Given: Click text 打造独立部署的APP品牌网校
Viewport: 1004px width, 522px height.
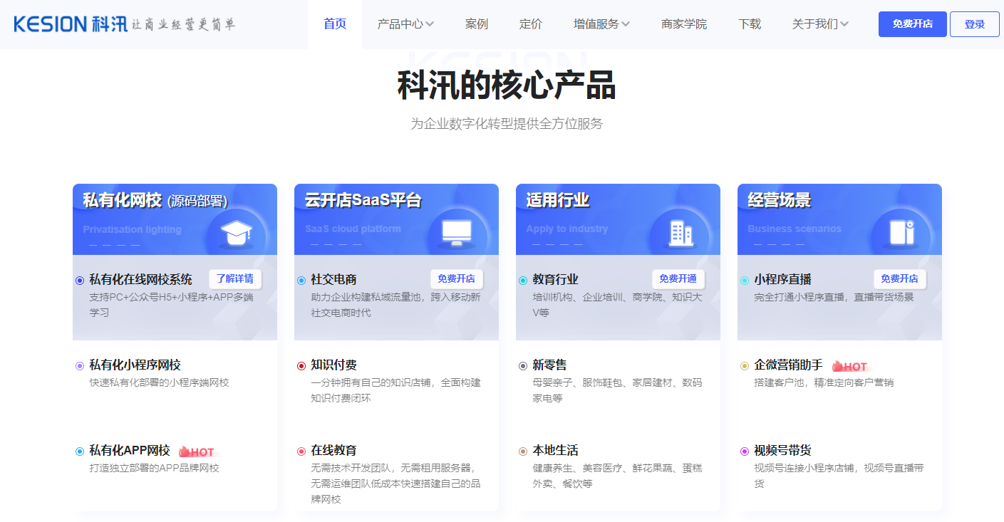Looking at the screenshot, I should (154, 468).
